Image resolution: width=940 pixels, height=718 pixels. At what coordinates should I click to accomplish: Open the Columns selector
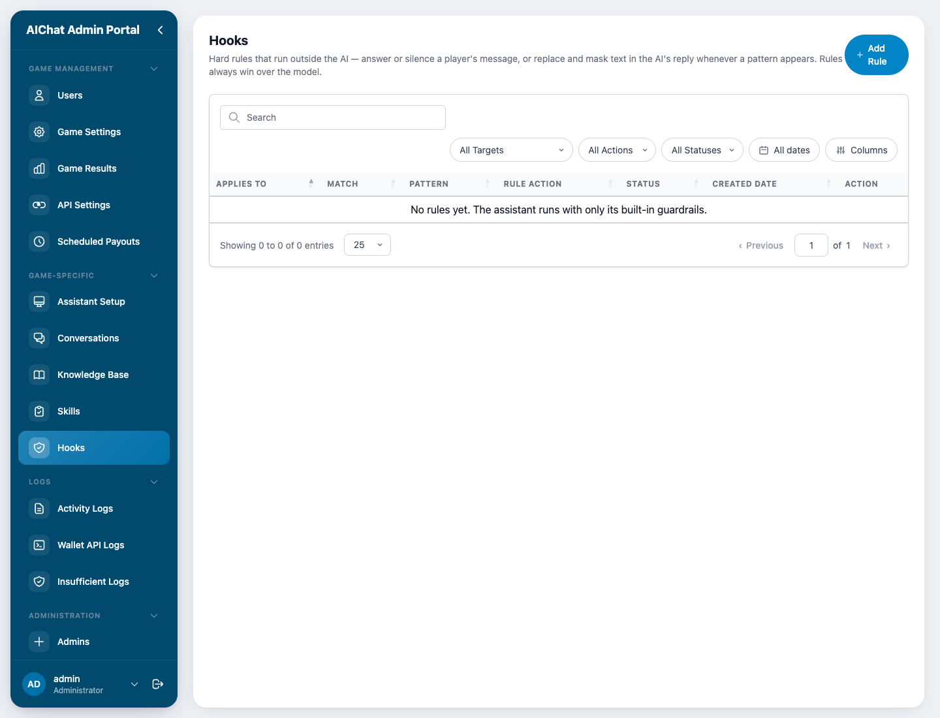(861, 150)
